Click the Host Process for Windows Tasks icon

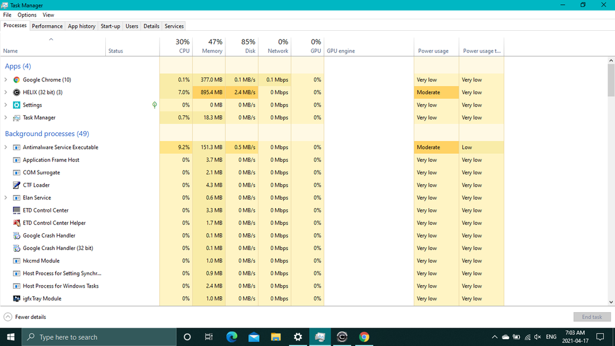[17, 286]
